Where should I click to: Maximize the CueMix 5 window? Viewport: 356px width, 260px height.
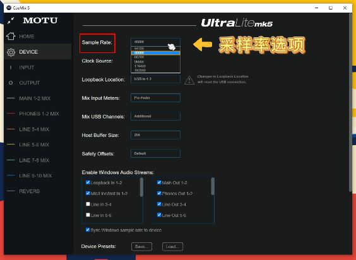[x=331, y=8]
